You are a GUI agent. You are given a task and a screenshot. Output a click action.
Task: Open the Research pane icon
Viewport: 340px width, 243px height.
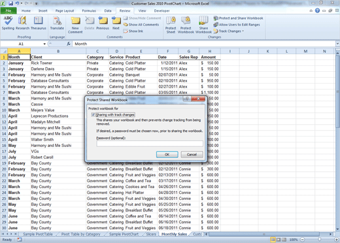pyautogui.click(x=22, y=23)
